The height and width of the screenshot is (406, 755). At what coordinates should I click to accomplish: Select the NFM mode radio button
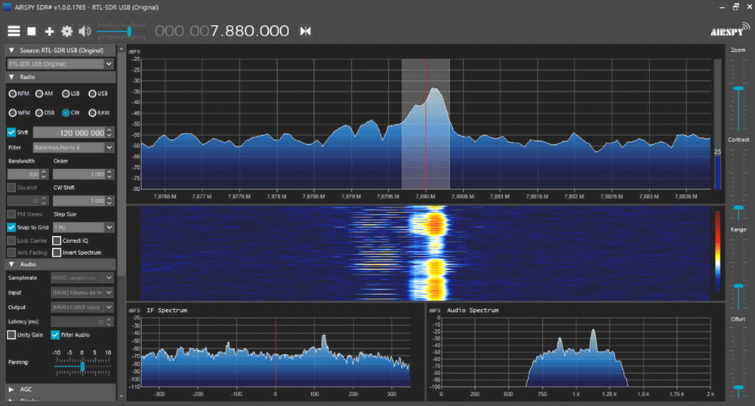tap(13, 94)
